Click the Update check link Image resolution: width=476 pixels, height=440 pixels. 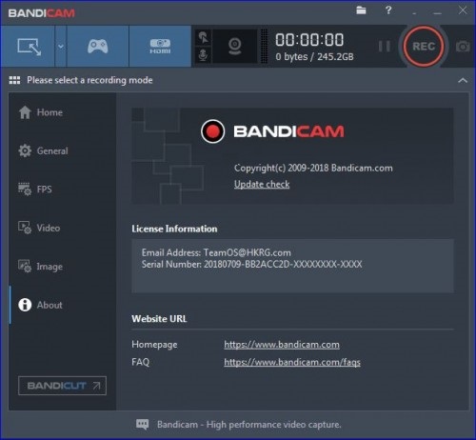(262, 184)
